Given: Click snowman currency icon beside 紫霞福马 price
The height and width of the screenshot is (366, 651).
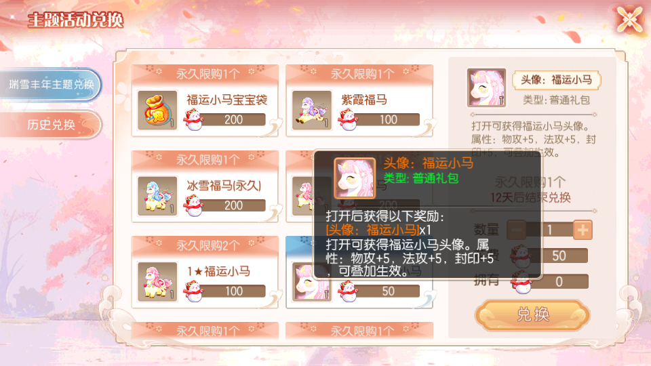Looking at the screenshot, I should 347,119.
